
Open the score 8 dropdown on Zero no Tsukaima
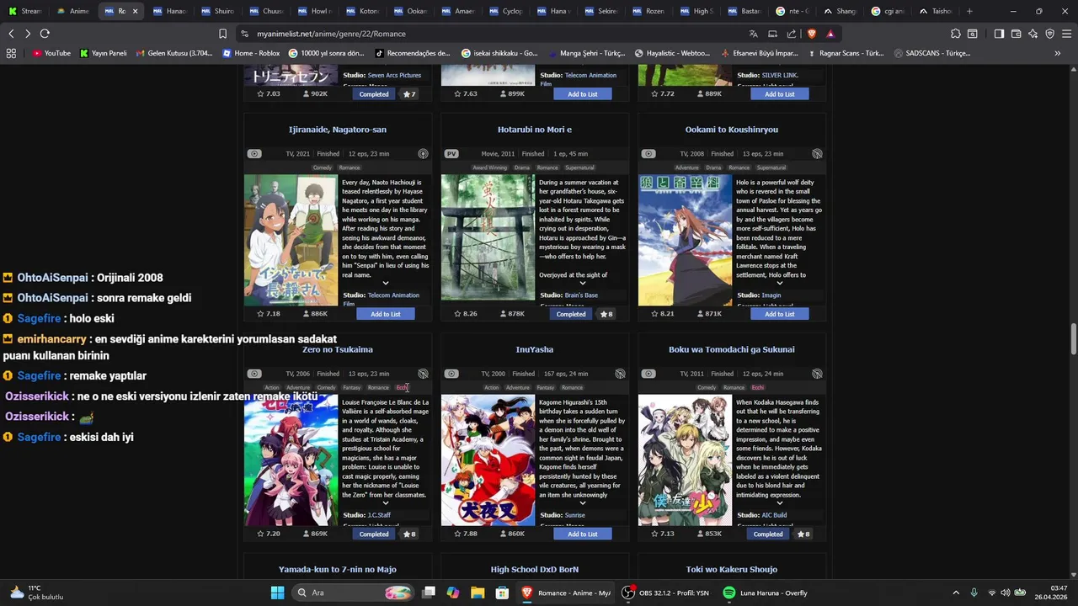(409, 534)
